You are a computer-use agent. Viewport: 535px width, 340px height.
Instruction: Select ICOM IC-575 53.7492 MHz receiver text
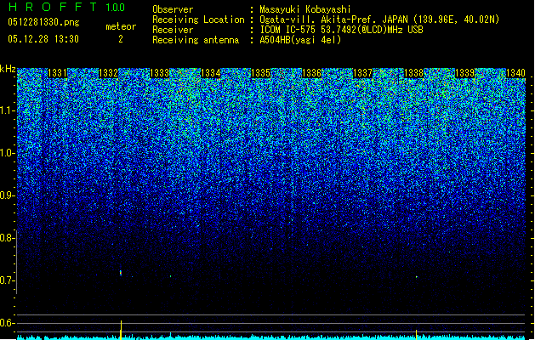[342, 30]
